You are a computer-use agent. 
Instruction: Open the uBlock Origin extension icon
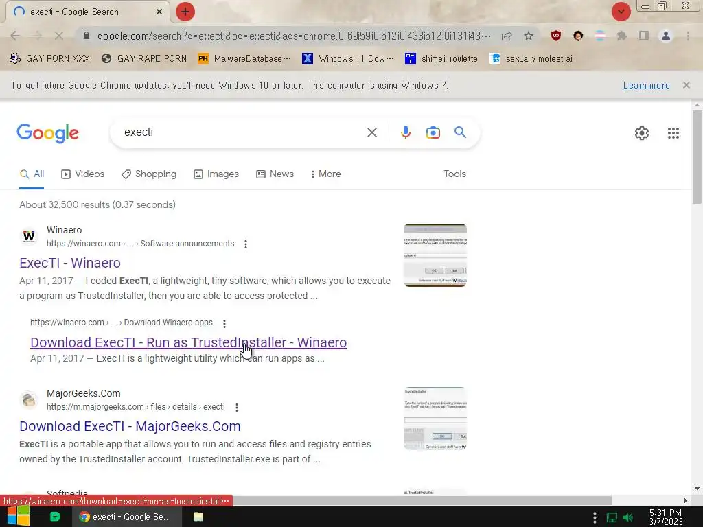click(x=556, y=36)
